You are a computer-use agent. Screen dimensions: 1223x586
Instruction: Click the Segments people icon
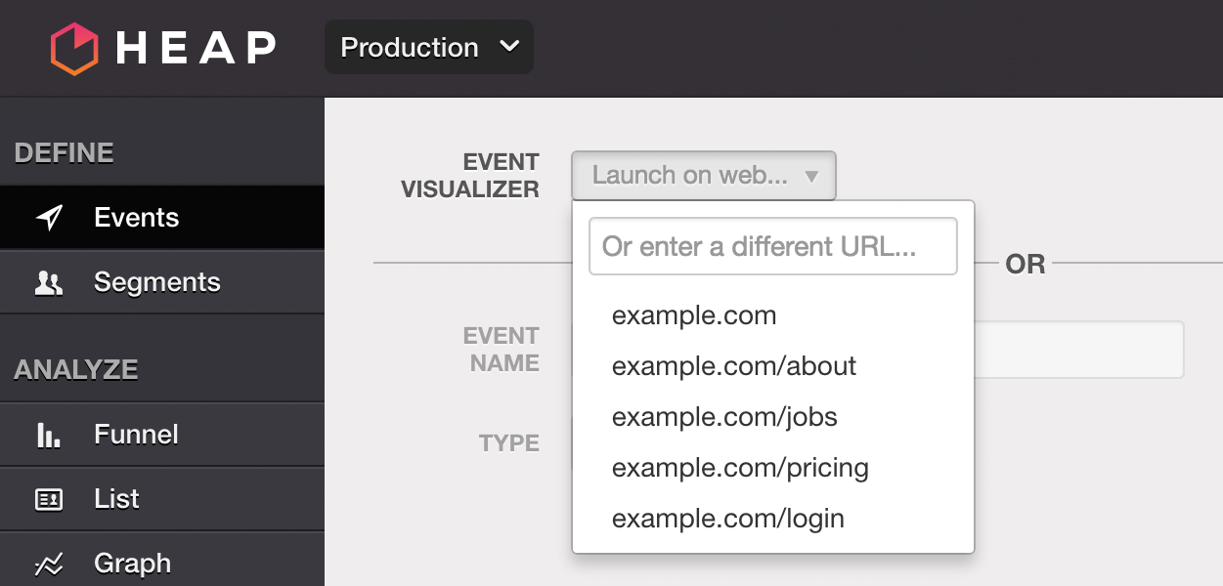pos(49,283)
